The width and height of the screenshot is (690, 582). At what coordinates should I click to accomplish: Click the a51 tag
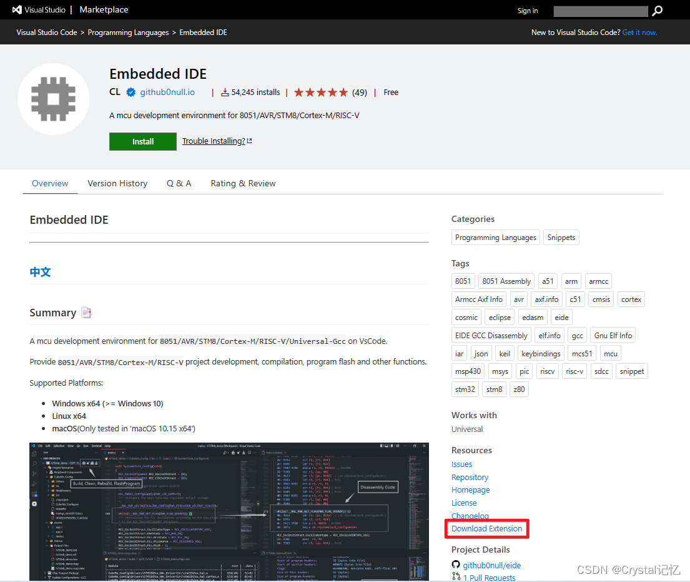(x=548, y=281)
